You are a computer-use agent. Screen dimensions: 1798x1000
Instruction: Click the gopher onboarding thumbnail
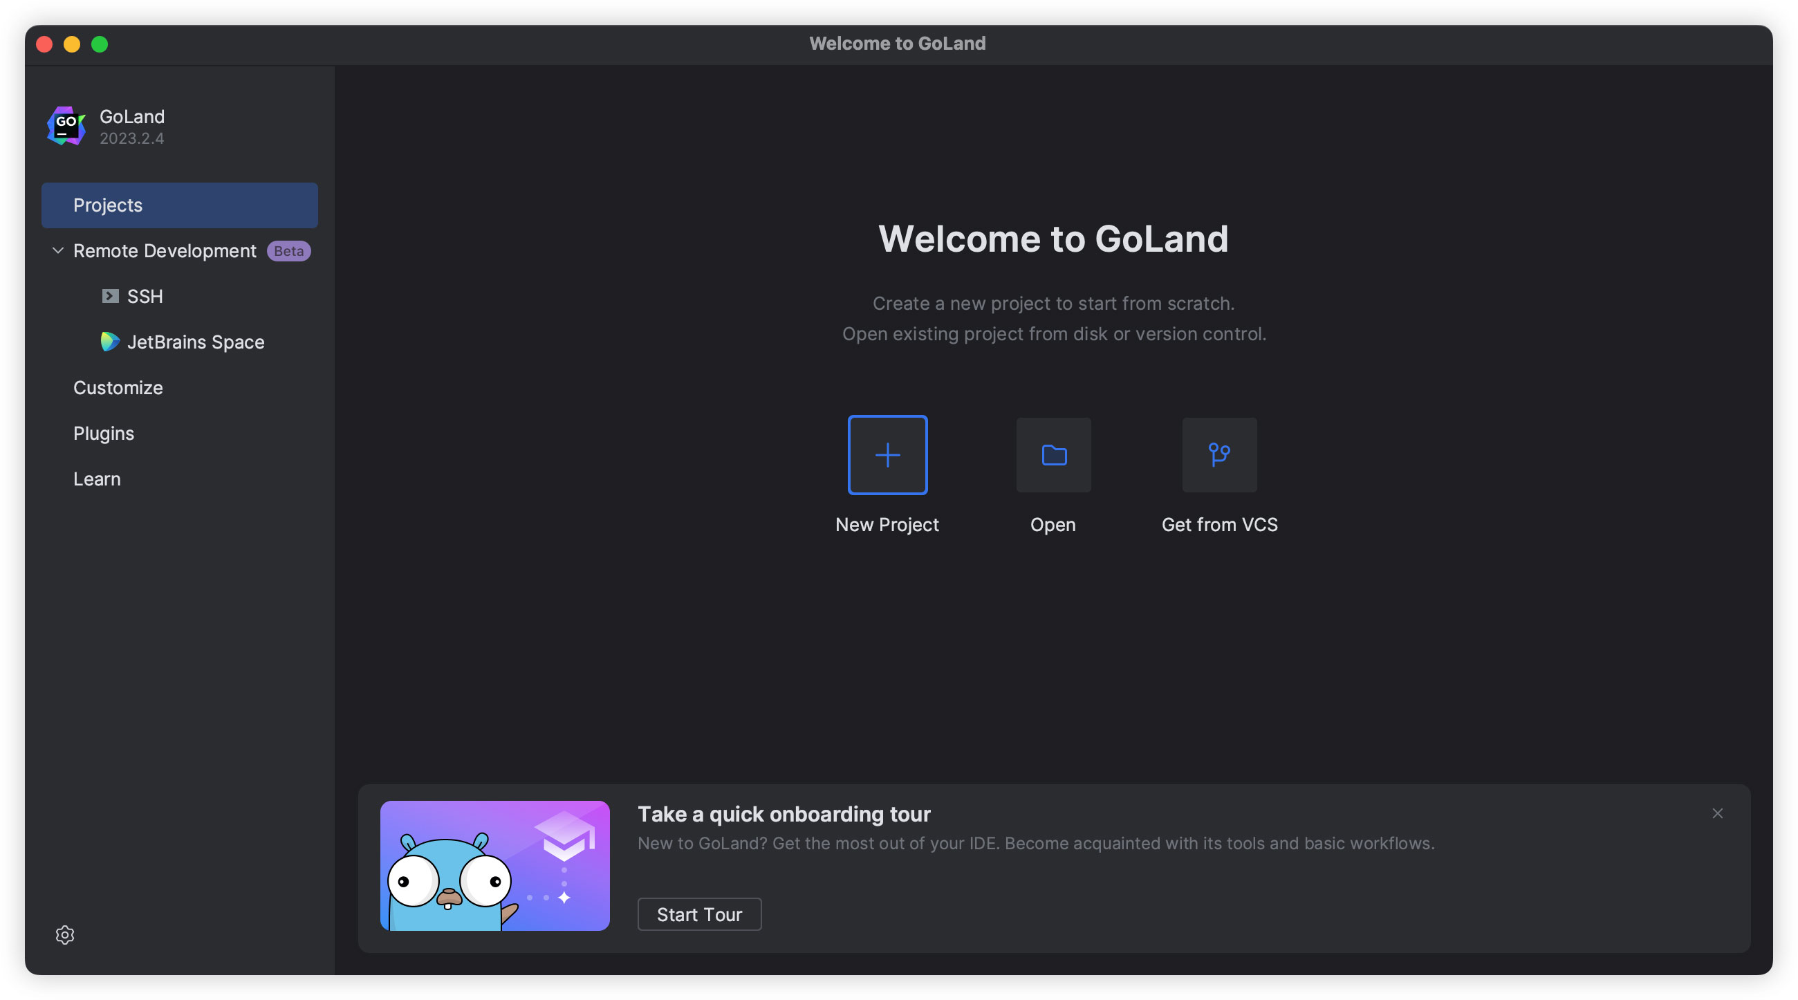coord(495,866)
